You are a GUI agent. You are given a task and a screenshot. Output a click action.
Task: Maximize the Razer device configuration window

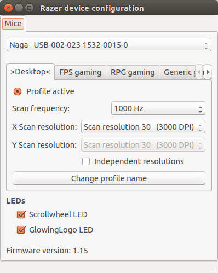[x=29, y=8]
